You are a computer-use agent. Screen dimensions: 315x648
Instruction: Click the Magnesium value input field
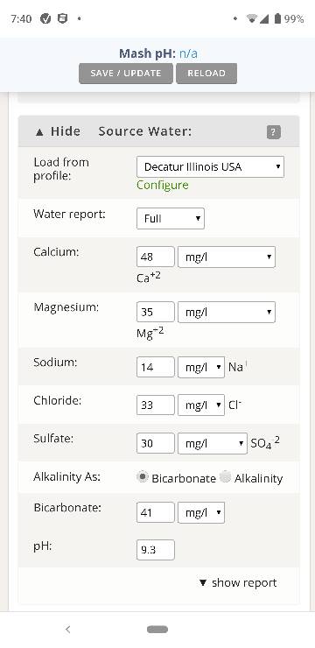click(x=156, y=312)
